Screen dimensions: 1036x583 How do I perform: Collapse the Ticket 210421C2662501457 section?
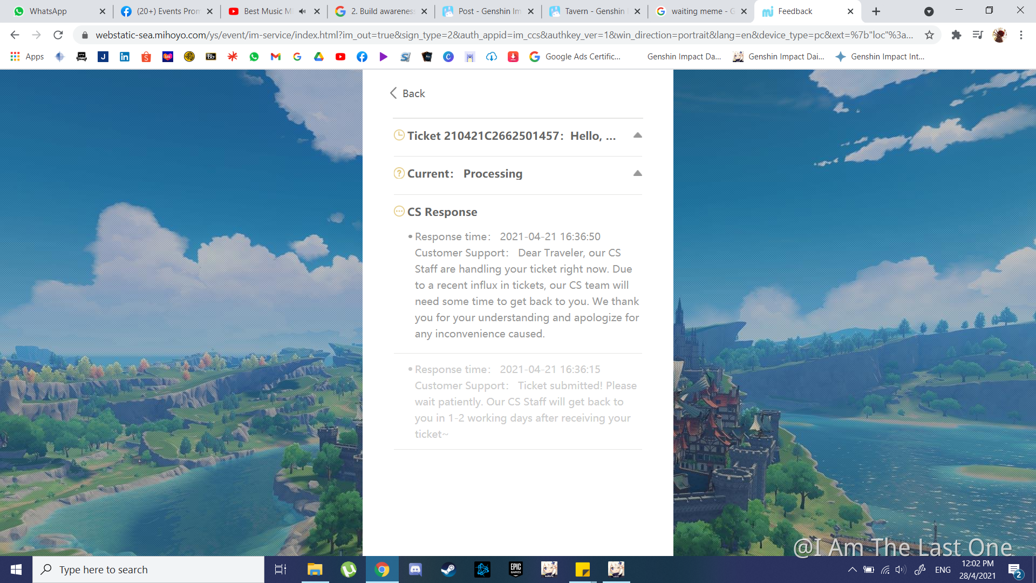(637, 135)
